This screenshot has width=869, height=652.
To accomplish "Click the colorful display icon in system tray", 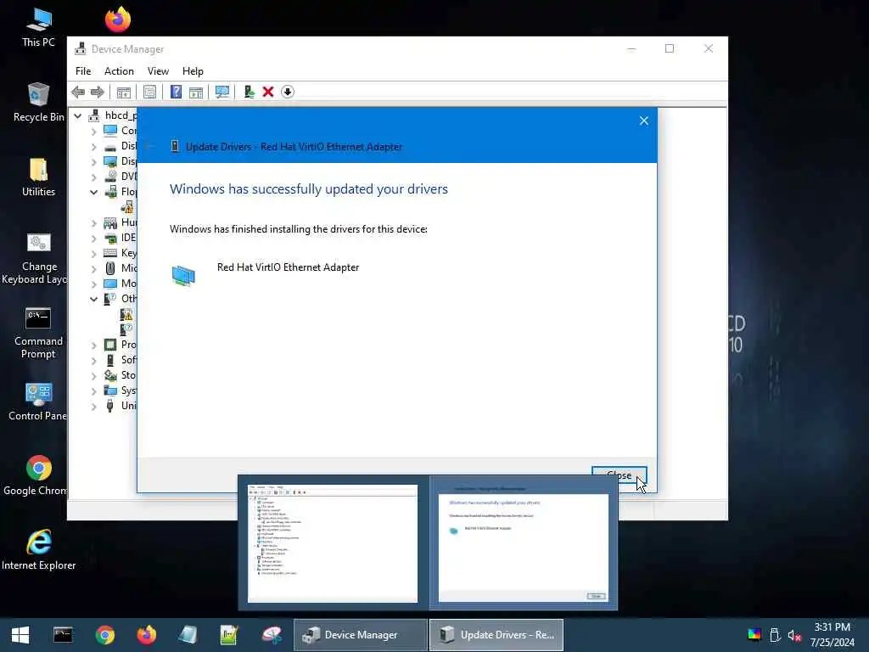I will 754,635.
